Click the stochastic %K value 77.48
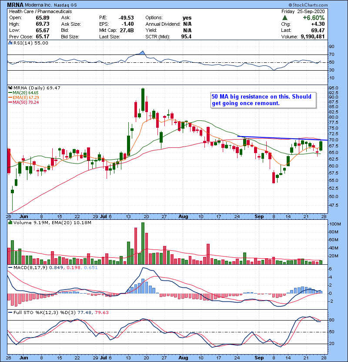 (84, 312)
